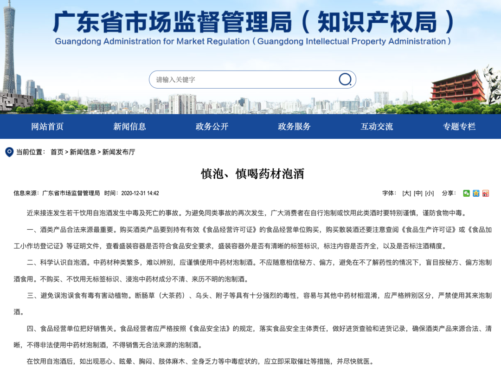
Task: Share article to Weibo icon
Action: [485, 193]
